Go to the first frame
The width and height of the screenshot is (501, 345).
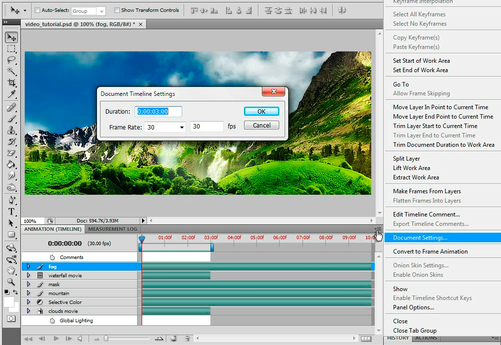tap(28, 338)
